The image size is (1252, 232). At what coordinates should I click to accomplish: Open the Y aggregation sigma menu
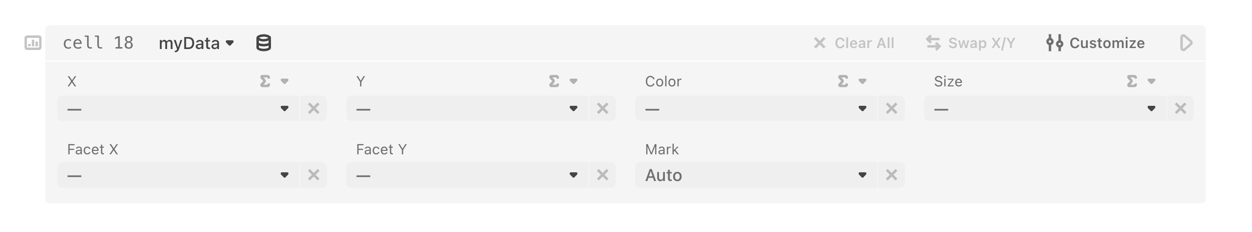562,81
